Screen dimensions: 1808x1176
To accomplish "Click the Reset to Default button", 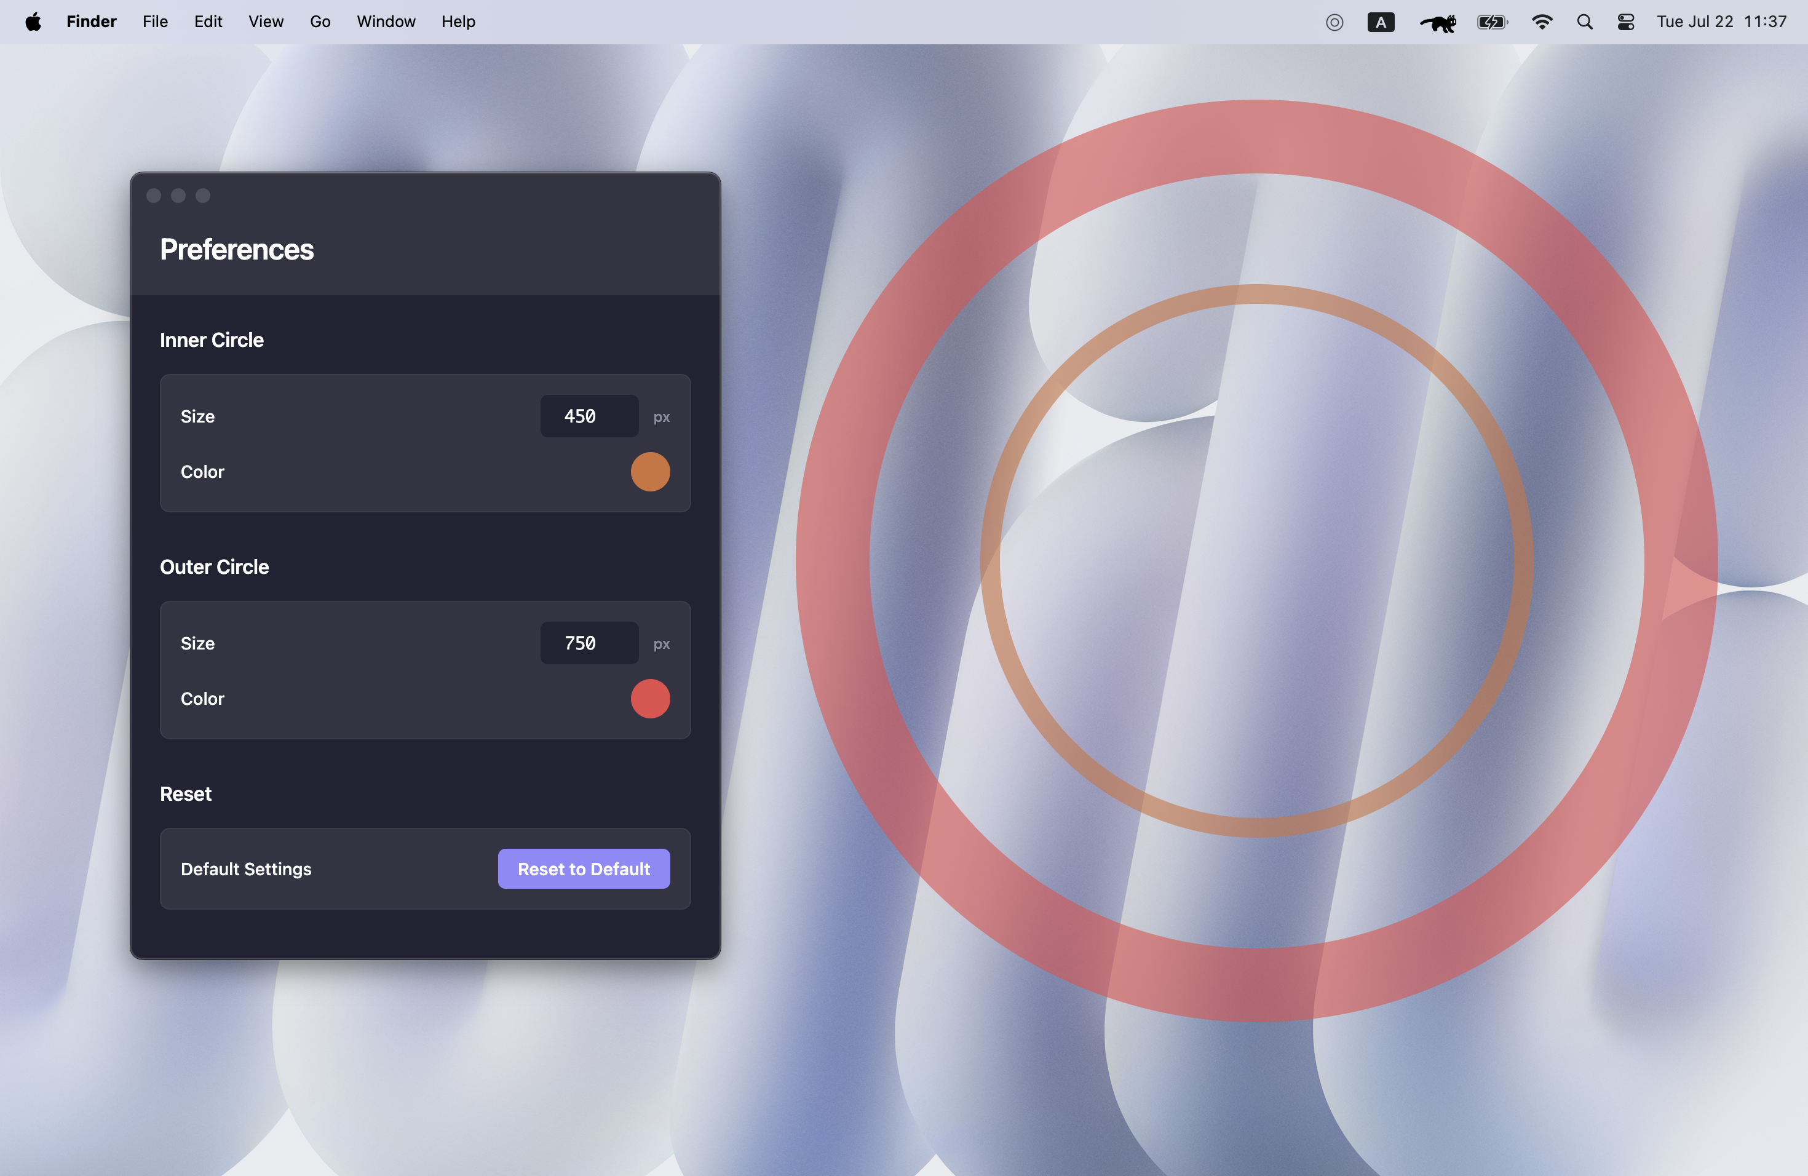I will (x=584, y=869).
